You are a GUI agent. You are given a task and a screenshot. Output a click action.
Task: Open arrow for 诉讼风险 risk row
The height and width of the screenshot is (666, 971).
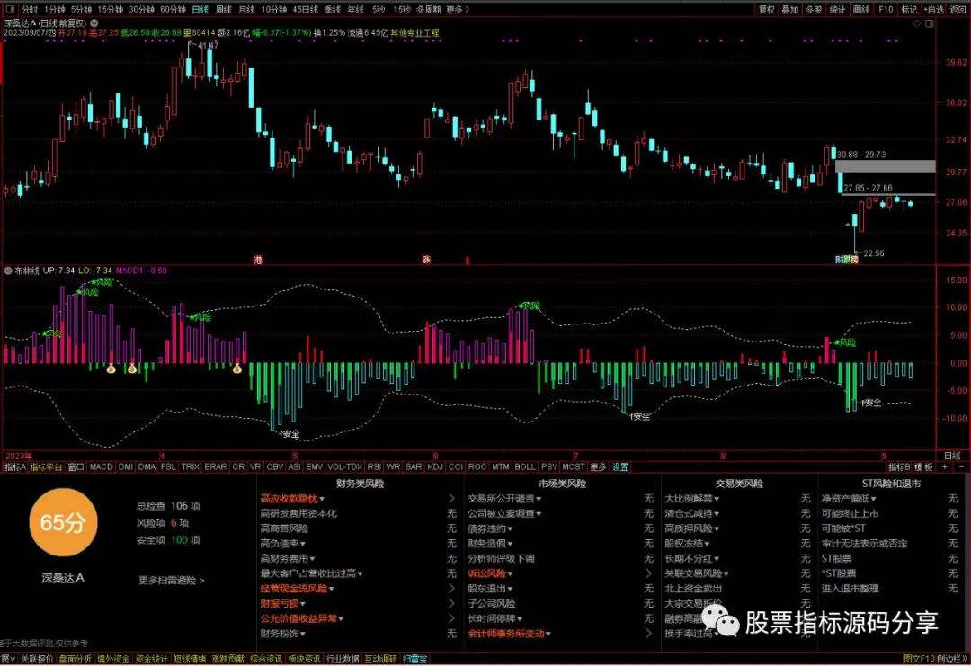pos(648,573)
